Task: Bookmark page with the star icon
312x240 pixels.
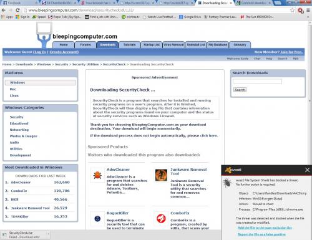Action: coord(292,10)
